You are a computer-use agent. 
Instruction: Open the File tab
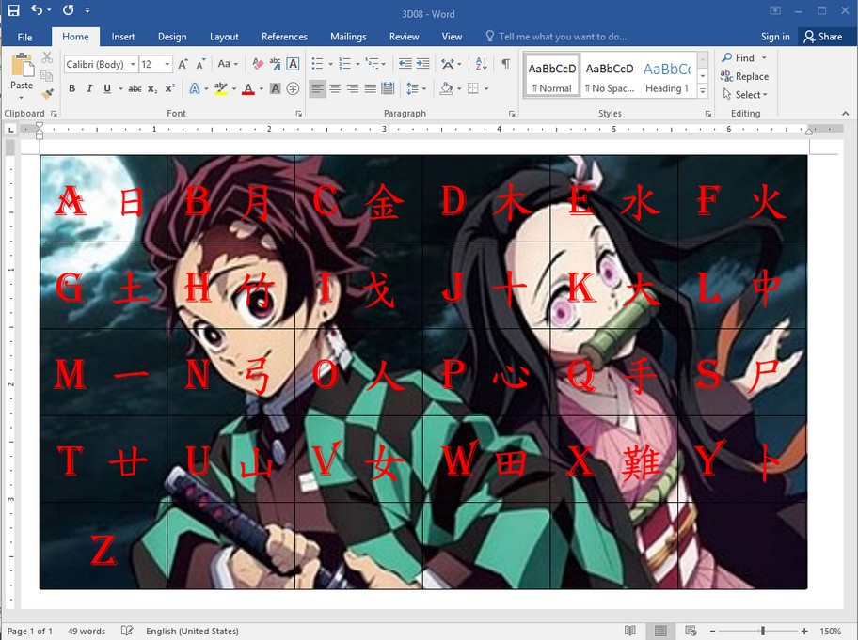(24, 37)
